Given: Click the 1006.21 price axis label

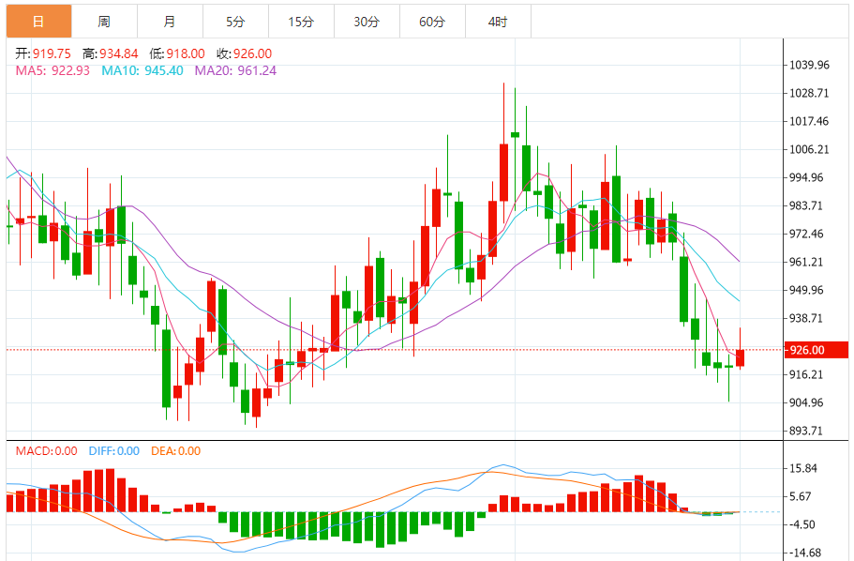Looking at the screenshot, I should [x=809, y=149].
